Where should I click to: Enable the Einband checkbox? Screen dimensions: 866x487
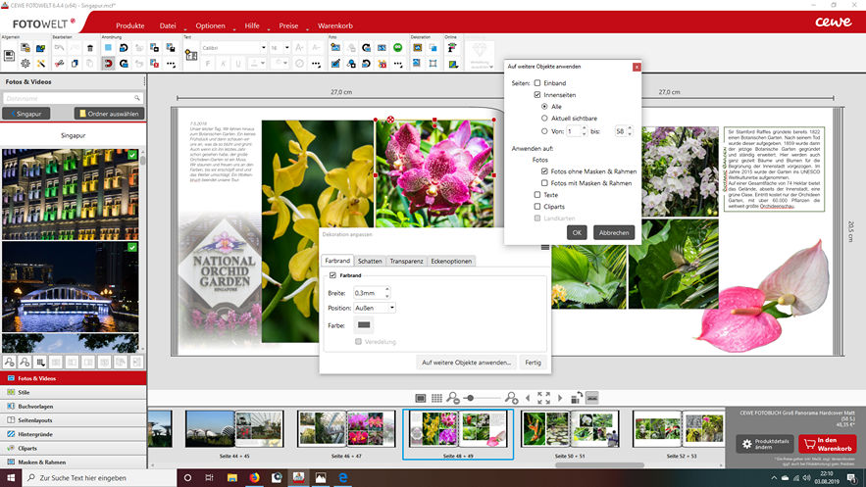click(x=537, y=83)
